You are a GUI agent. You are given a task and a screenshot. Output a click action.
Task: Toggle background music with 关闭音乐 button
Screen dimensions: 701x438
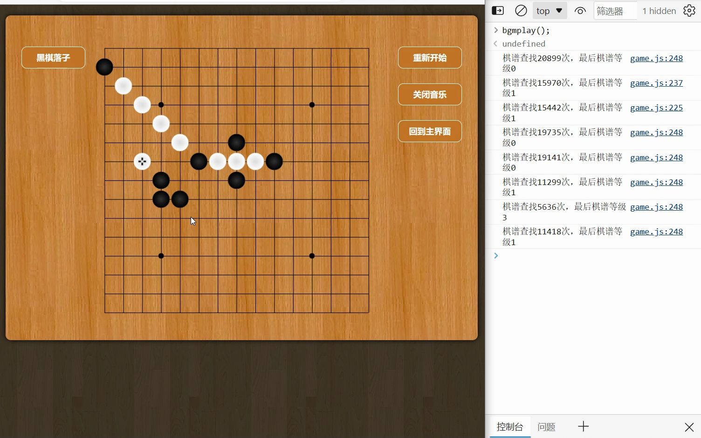pos(429,94)
